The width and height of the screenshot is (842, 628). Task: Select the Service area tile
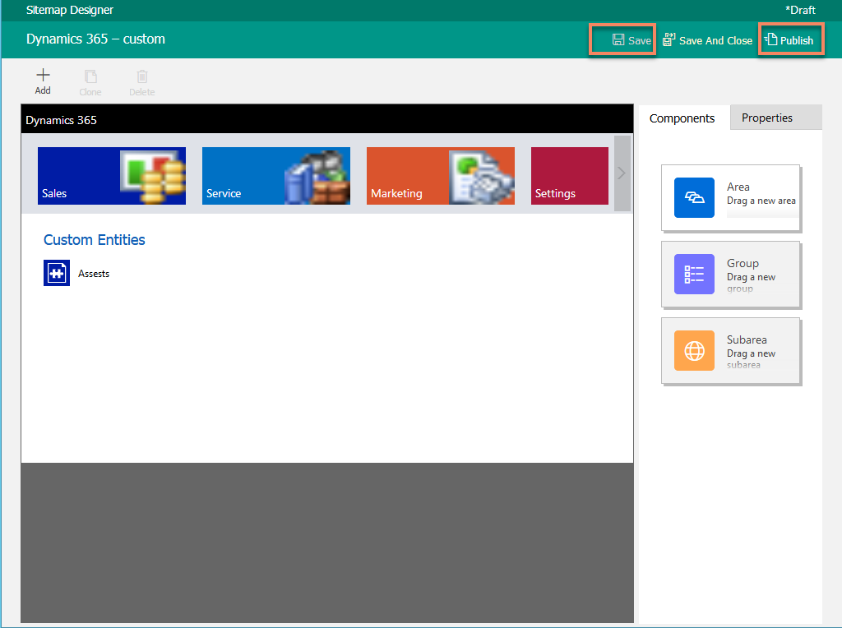[x=275, y=175]
